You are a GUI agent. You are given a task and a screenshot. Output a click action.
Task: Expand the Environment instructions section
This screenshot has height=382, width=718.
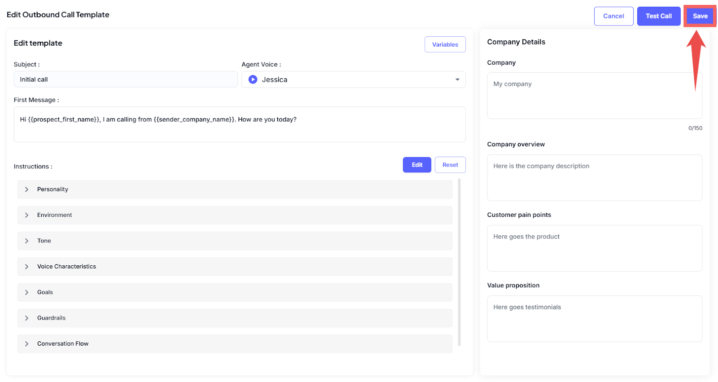click(27, 215)
